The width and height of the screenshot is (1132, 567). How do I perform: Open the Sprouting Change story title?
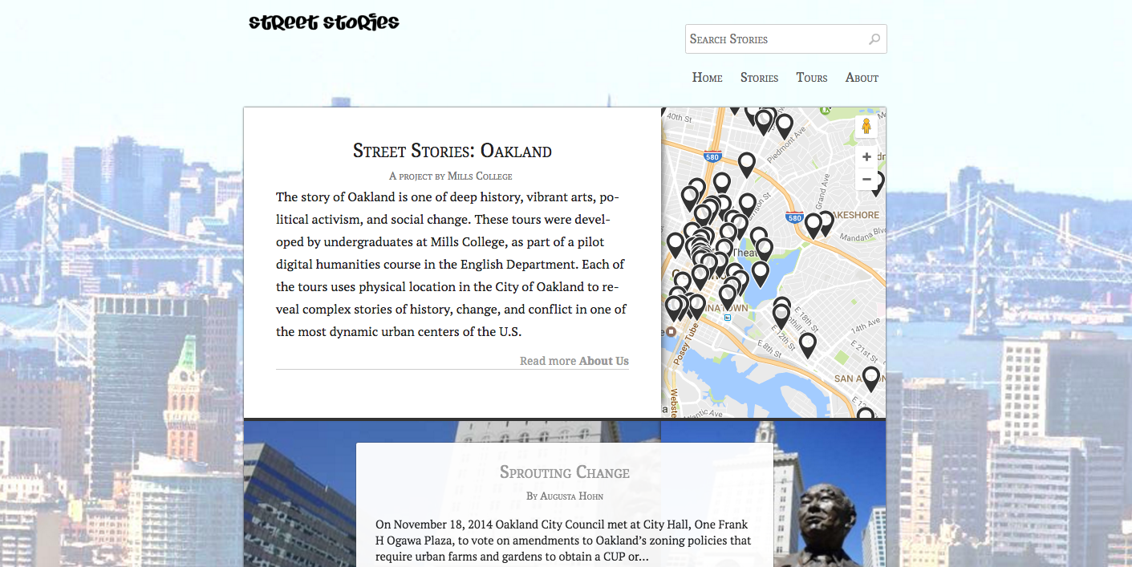click(564, 472)
